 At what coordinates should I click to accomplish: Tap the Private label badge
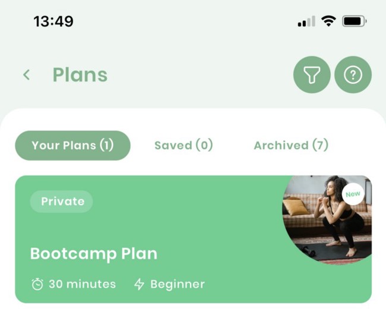click(x=62, y=202)
